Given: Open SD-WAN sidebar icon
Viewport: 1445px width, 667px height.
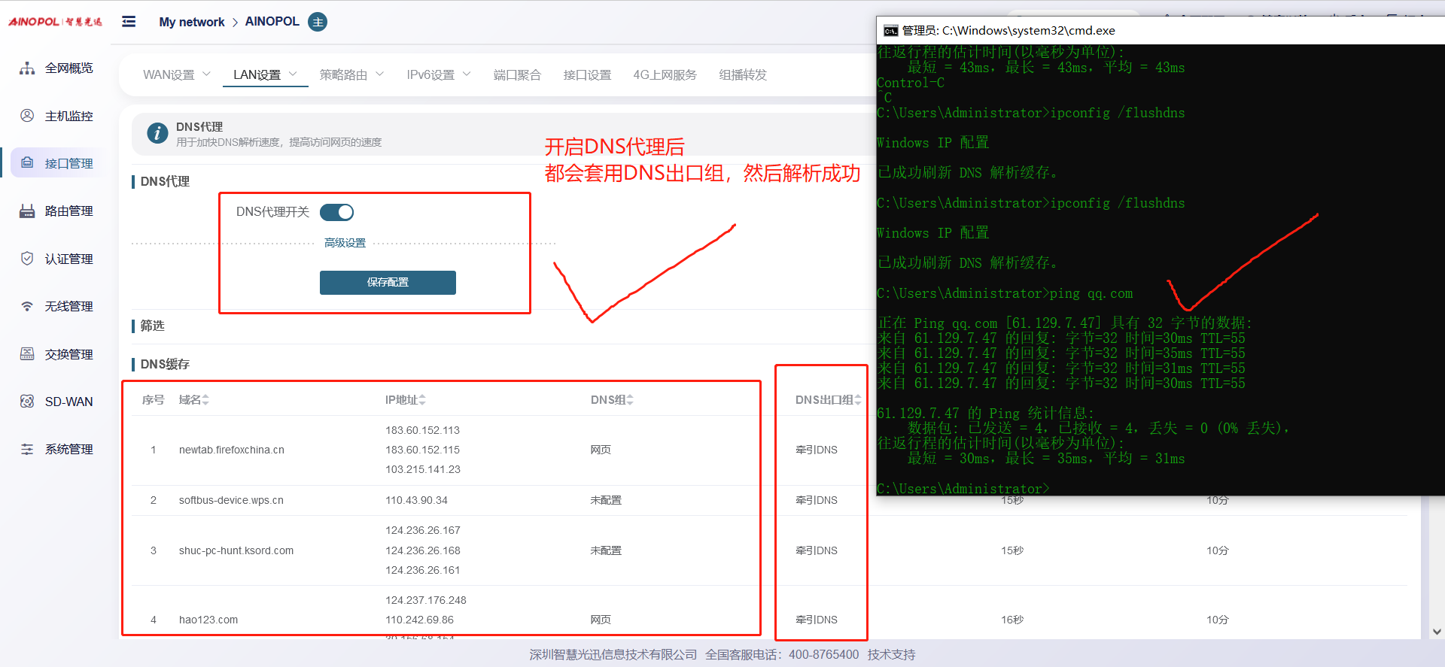Looking at the screenshot, I should click(x=27, y=402).
